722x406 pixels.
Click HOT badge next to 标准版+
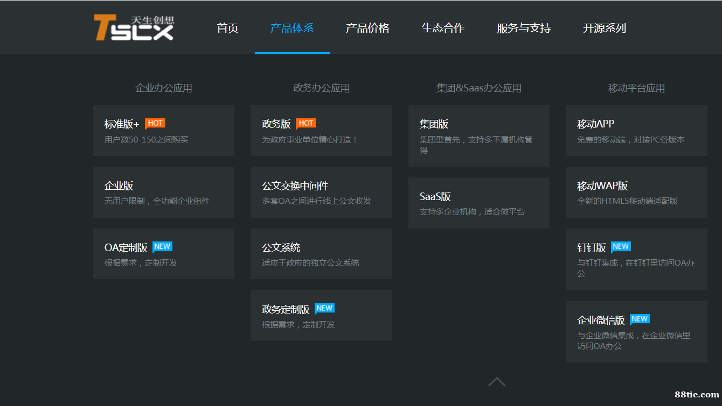[155, 123]
